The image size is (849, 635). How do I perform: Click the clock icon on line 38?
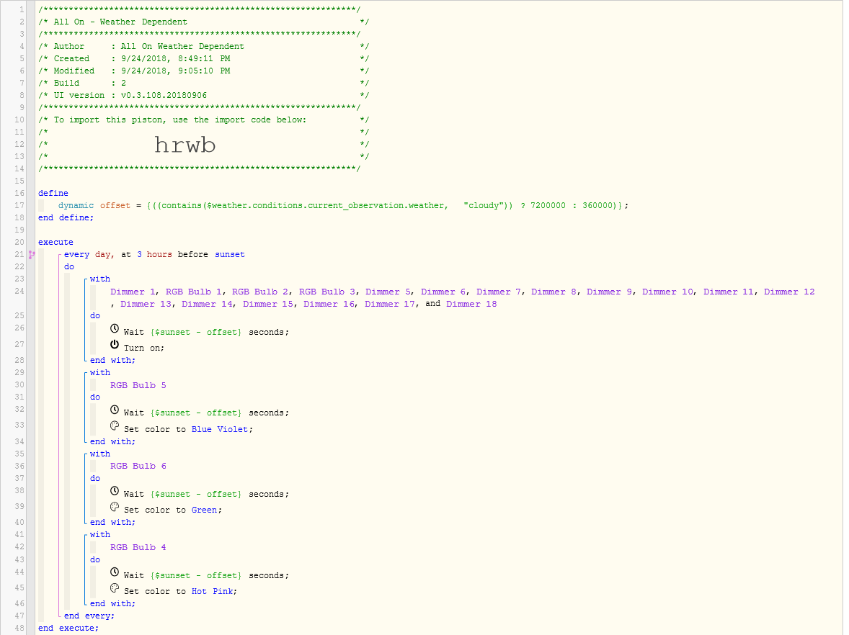pos(115,490)
